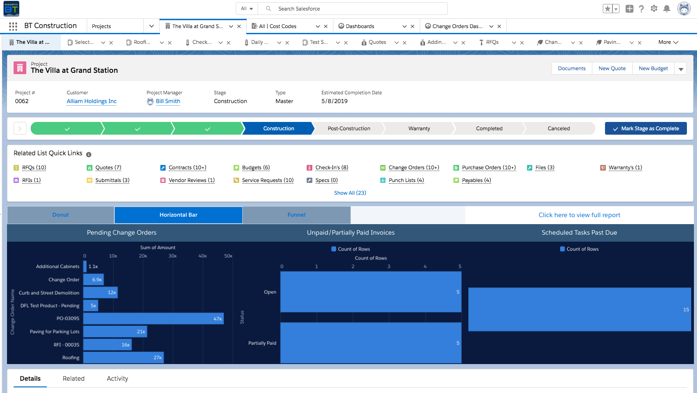
Task: Expand the search scope All dropdown
Action: 247,9
